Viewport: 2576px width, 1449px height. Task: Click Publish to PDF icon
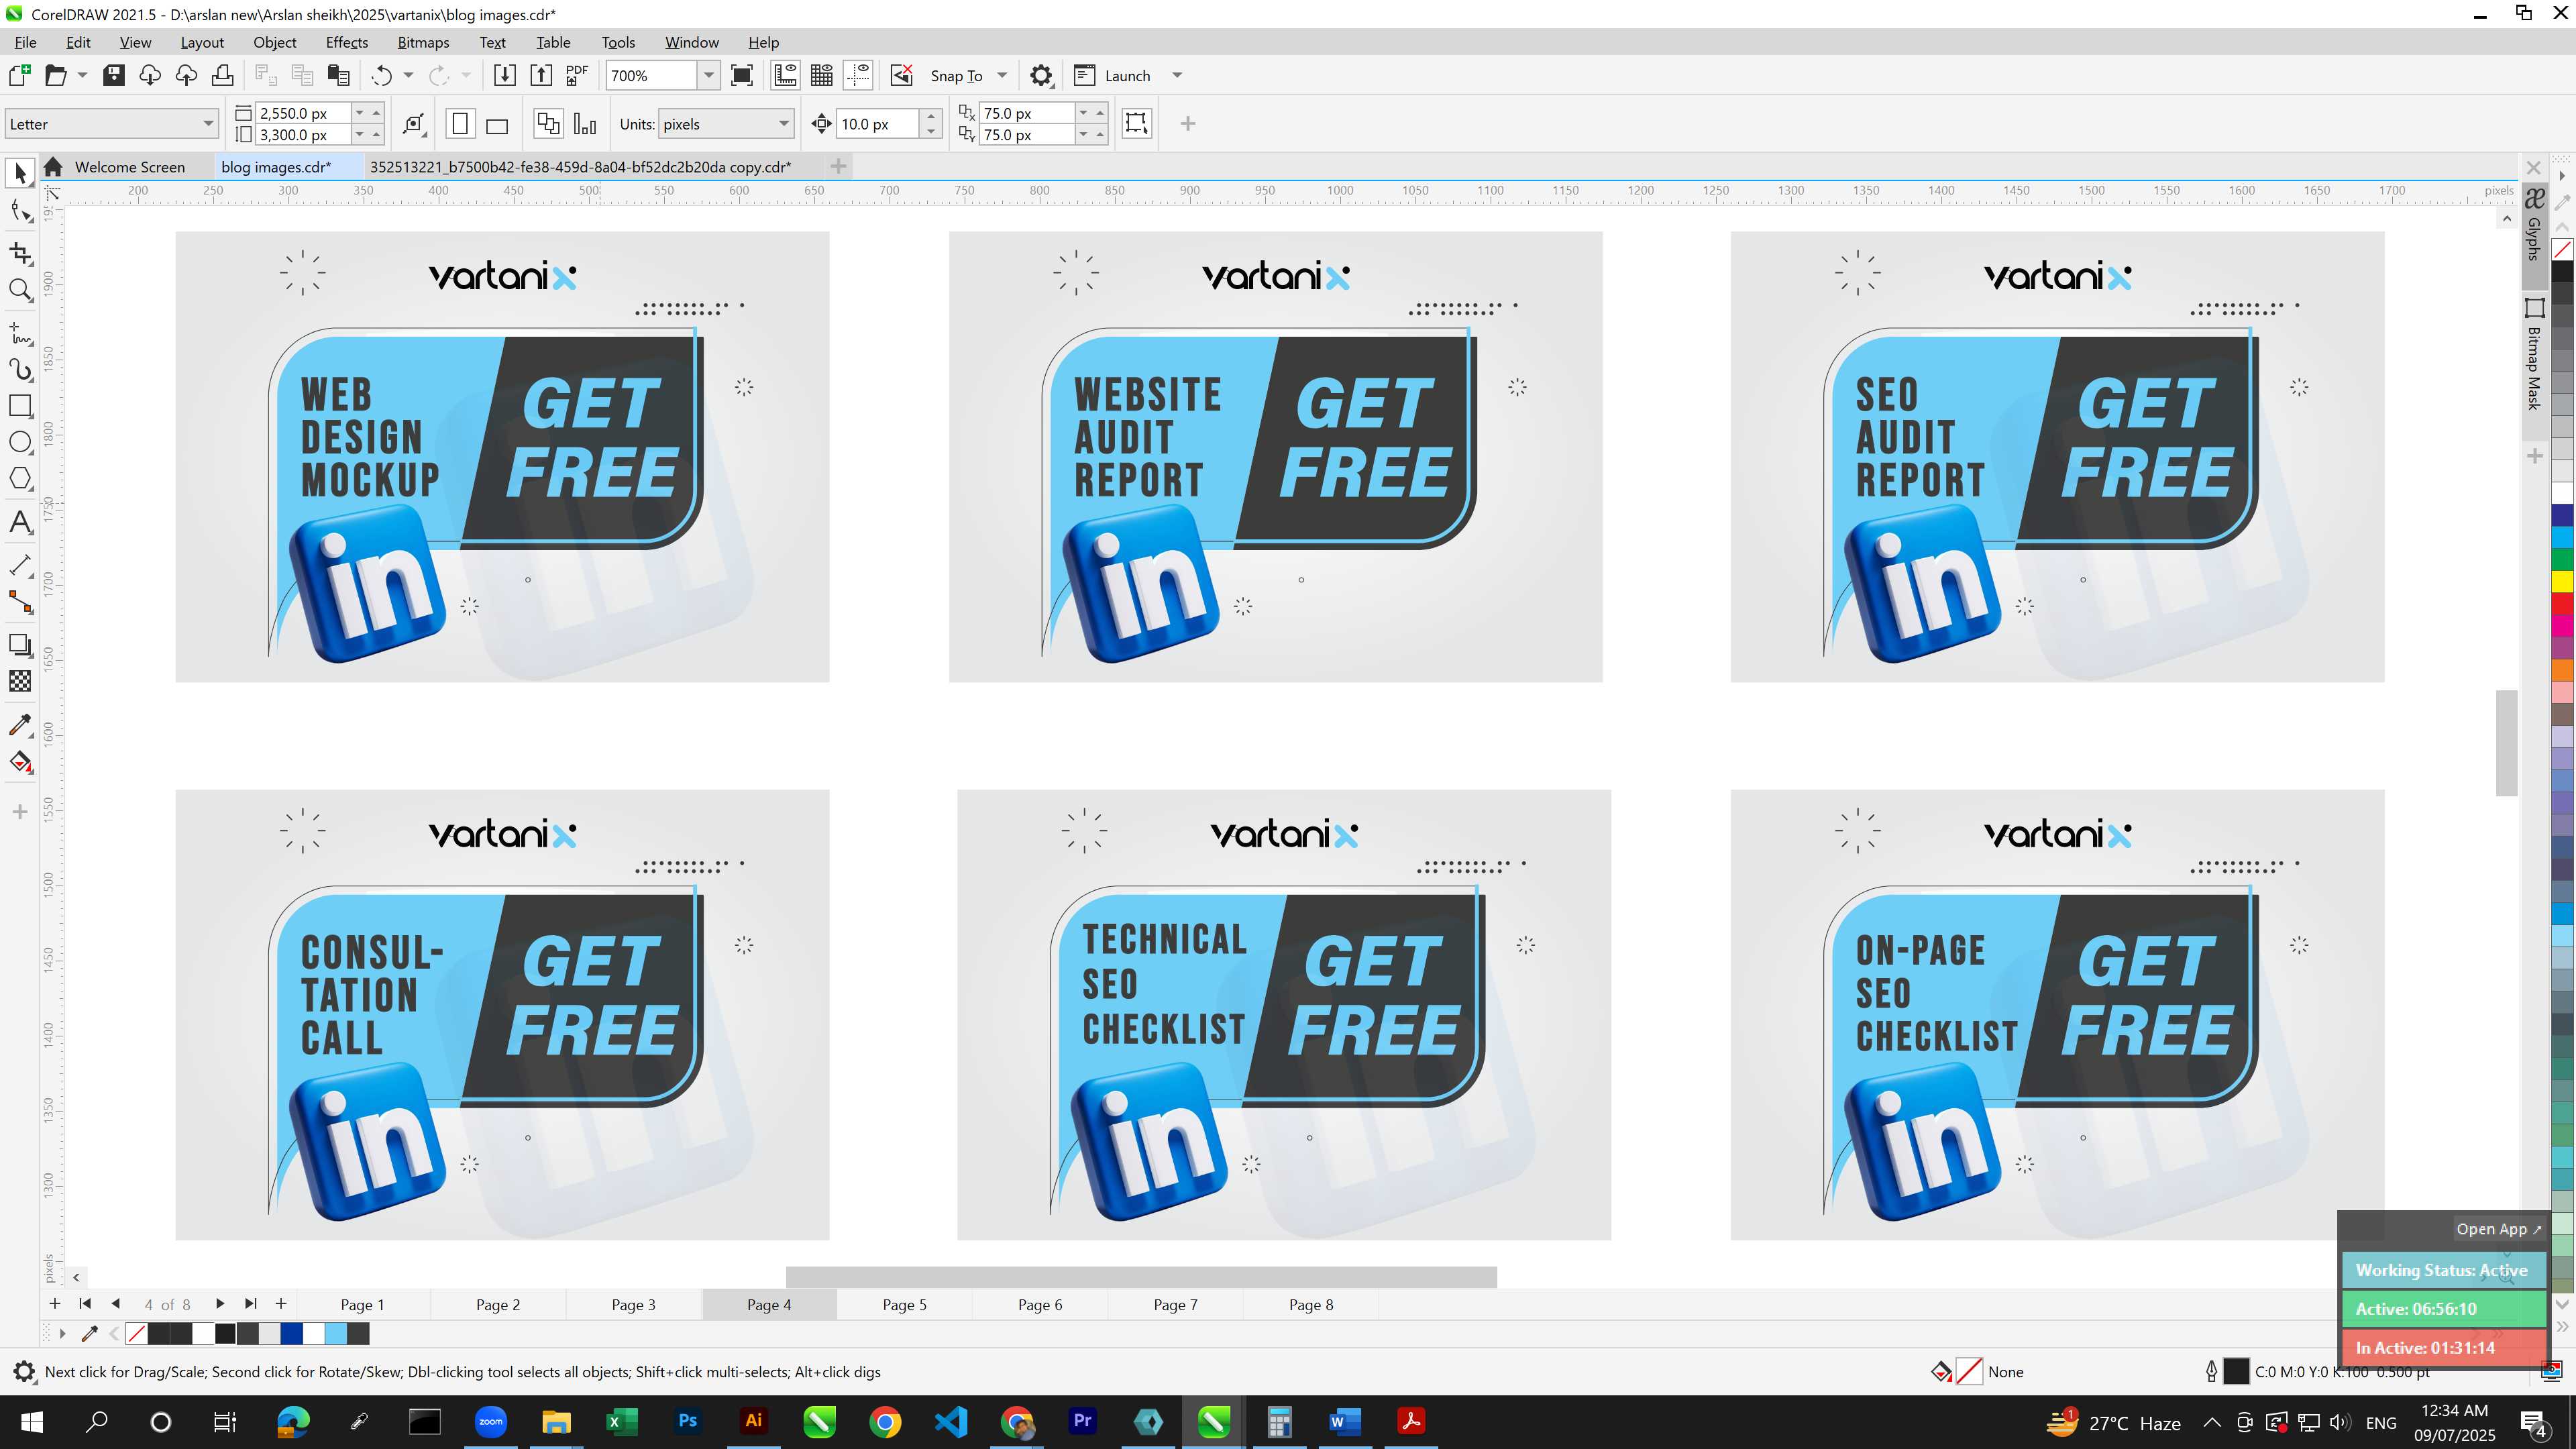click(x=577, y=75)
